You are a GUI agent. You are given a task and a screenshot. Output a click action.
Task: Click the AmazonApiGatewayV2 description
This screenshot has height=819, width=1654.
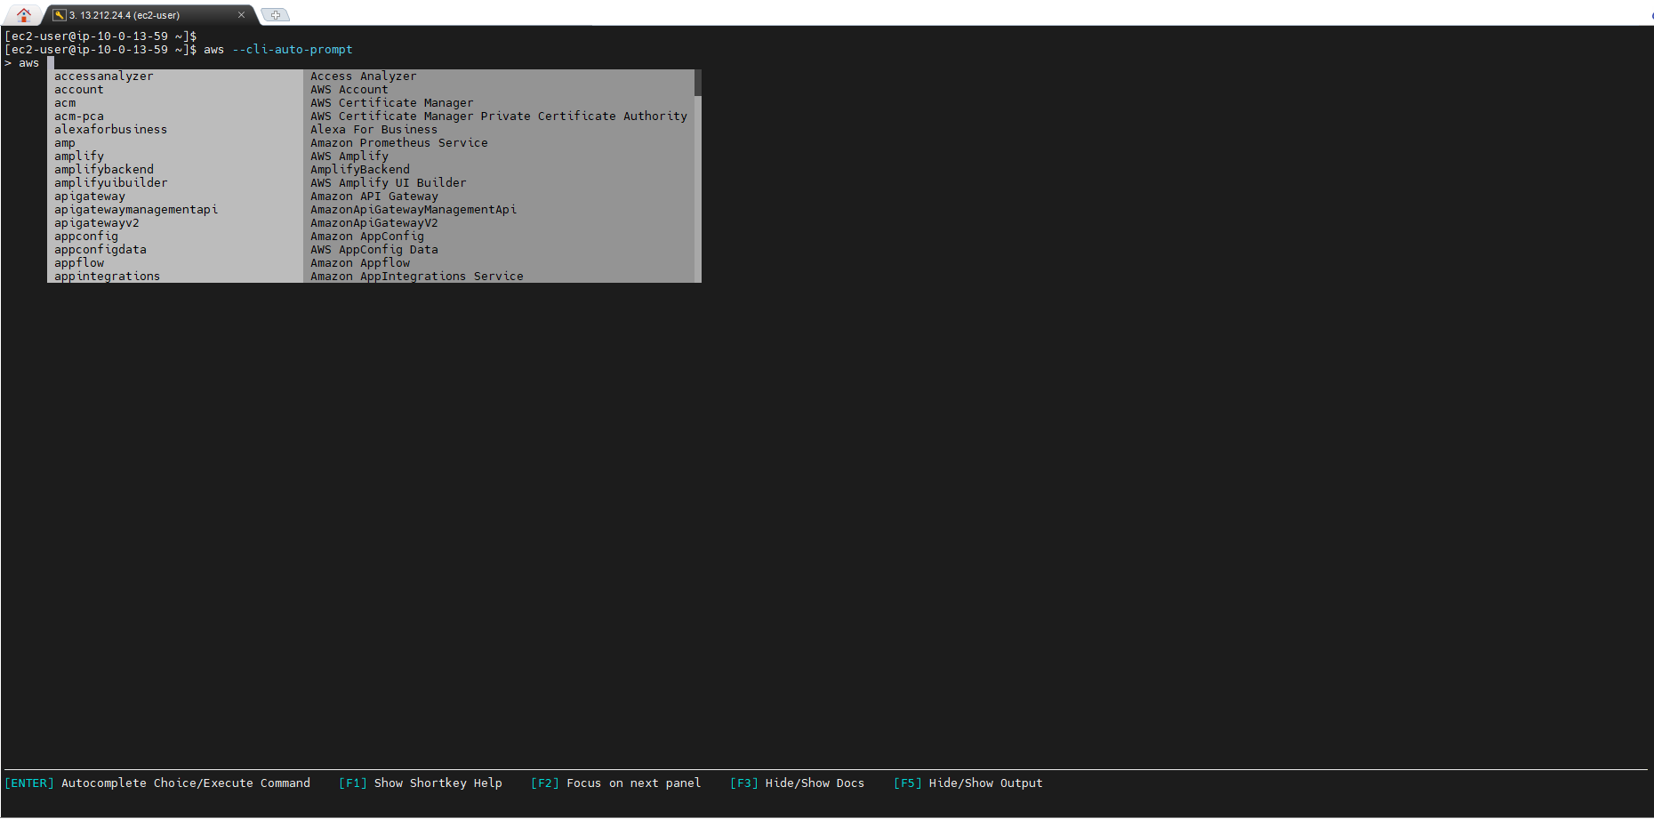tap(373, 223)
